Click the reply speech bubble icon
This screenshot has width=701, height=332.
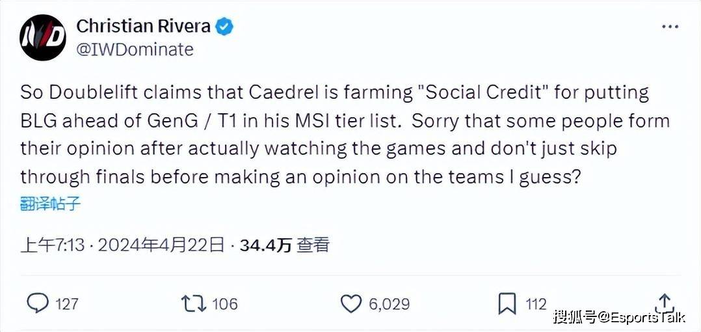[x=38, y=303]
